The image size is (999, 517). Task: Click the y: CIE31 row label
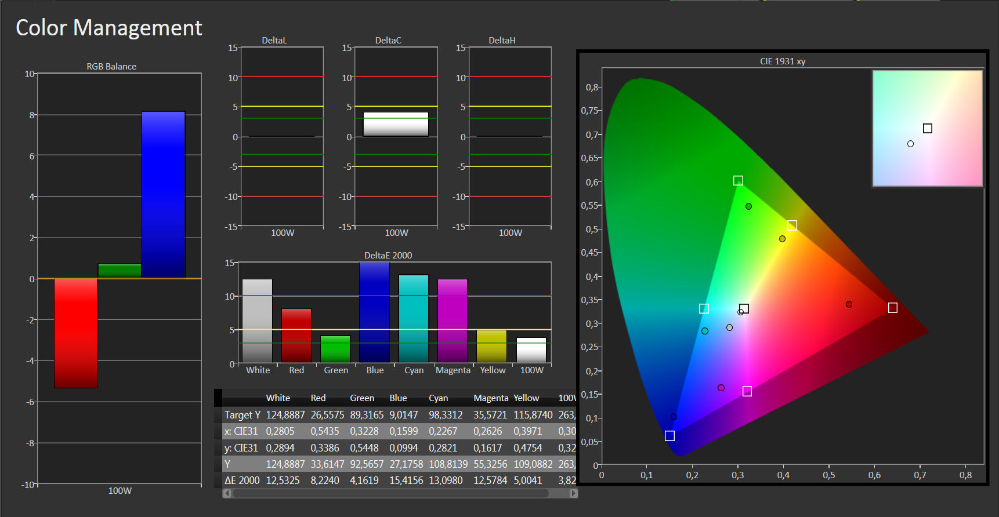[241, 448]
